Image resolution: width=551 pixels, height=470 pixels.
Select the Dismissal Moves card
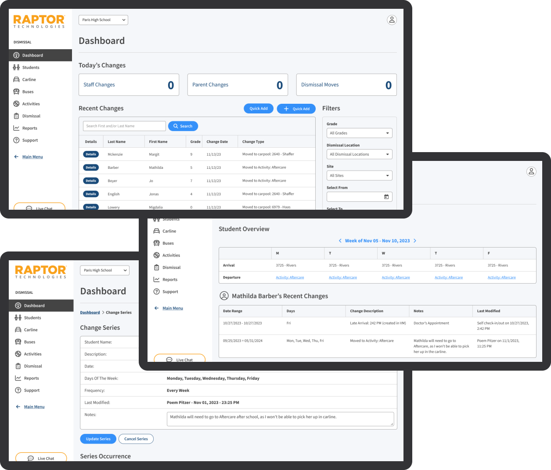pyautogui.click(x=346, y=85)
